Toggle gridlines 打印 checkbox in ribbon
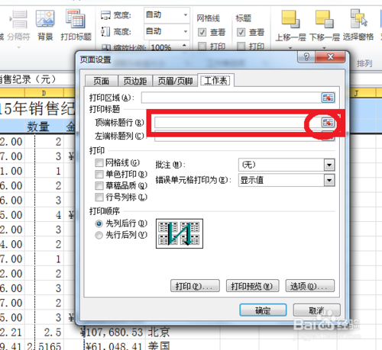Screen dimensions: 382x350 click(202, 47)
